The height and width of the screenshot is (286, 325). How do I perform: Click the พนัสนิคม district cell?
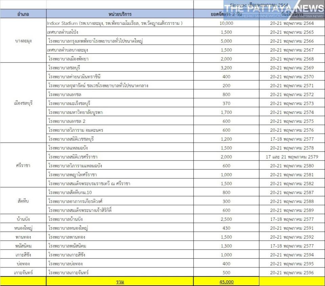pos(23,246)
